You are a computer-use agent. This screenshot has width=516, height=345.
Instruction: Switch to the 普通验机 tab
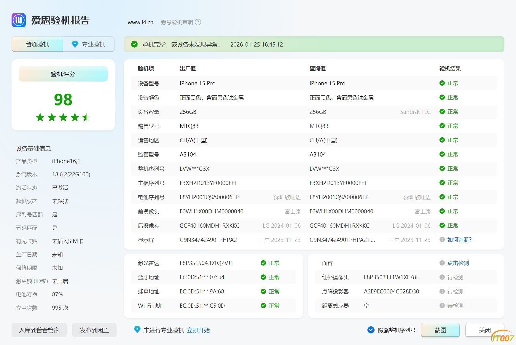pyautogui.click(x=37, y=44)
